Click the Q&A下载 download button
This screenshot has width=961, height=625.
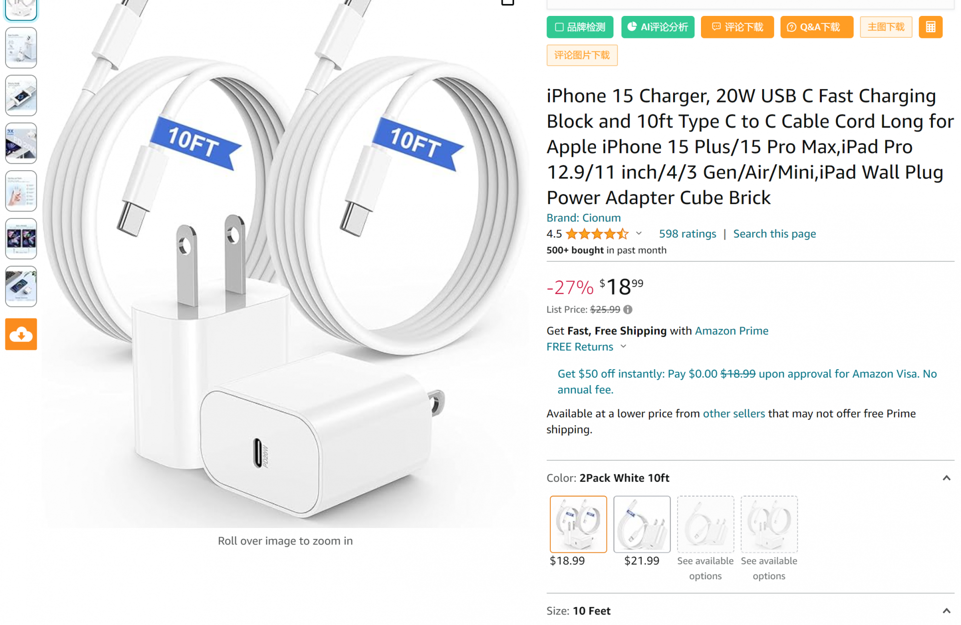816,27
